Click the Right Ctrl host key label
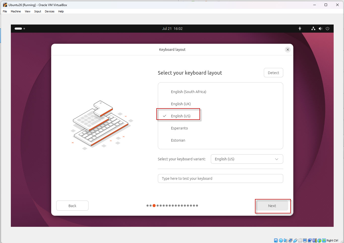Screen dimensions: 344x243 [x=332, y=240]
